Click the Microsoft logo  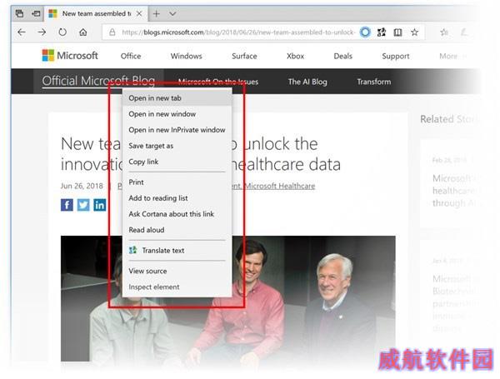click(x=70, y=56)
